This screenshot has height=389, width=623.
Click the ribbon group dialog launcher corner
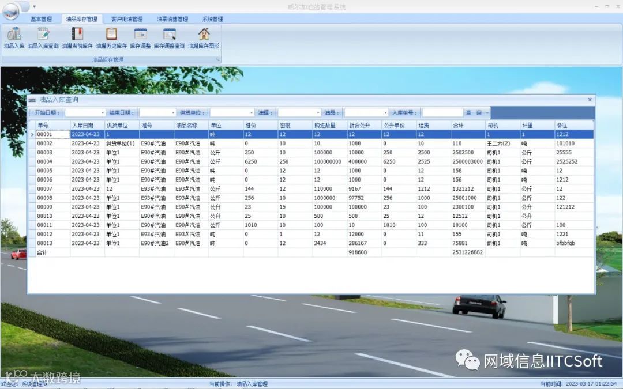217,59
